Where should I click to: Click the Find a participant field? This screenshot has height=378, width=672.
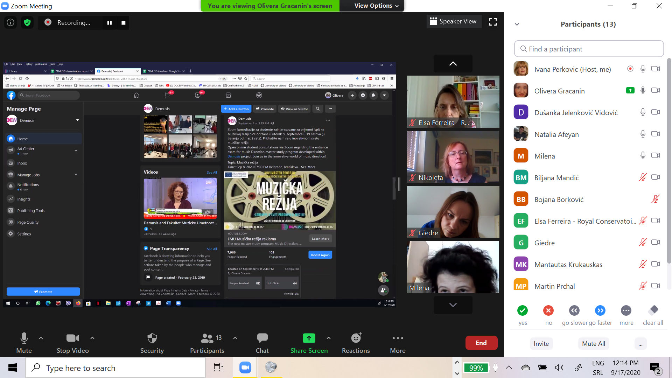[589, 49]
